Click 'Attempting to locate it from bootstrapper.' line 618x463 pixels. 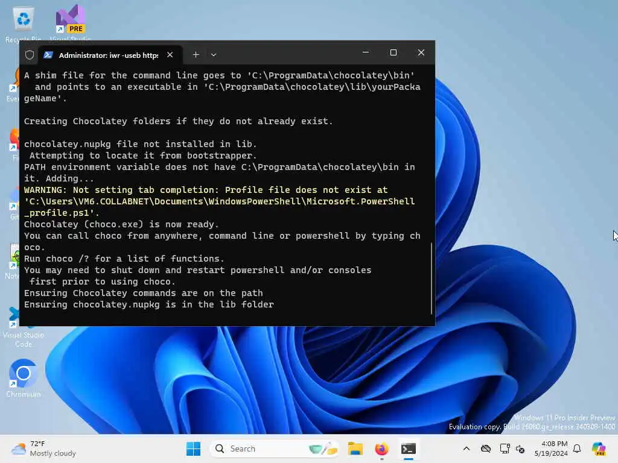pyautogui.click(x=143, y=156)
